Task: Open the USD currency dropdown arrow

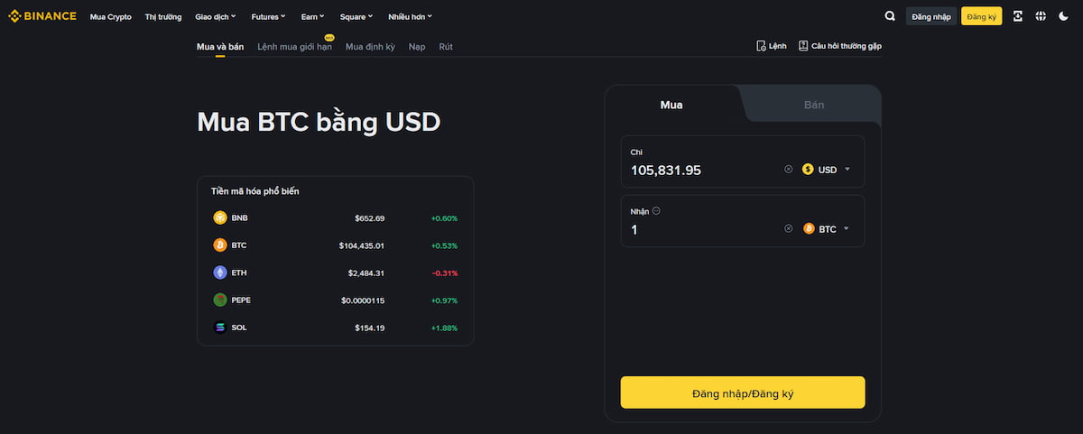Action: point(847,169)
